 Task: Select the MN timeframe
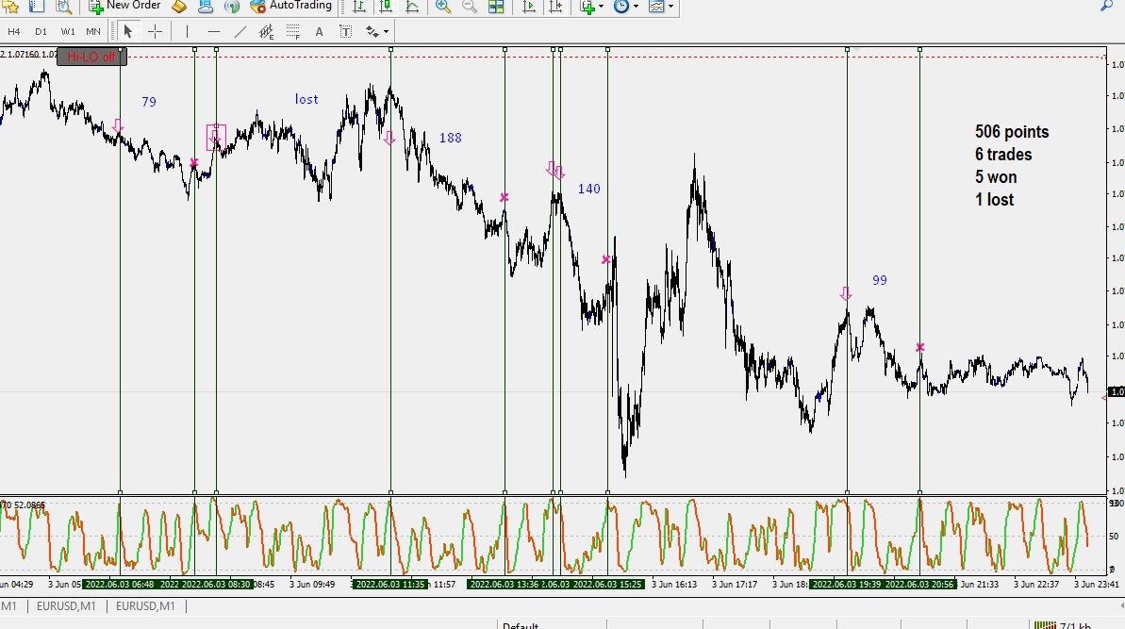coord(93,31)
